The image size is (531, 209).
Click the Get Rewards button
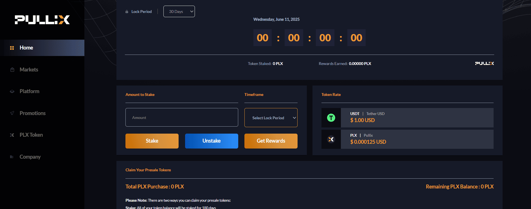coord(271,141)
